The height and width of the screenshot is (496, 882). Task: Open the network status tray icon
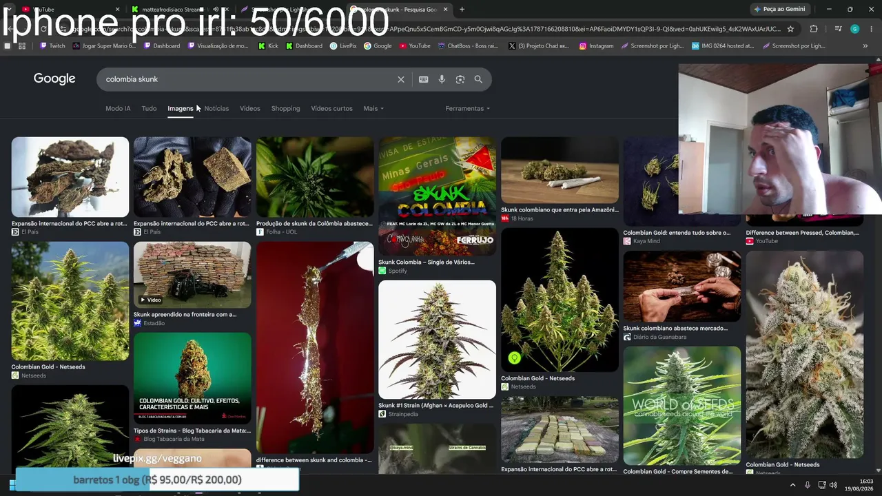tap(822, 485)
